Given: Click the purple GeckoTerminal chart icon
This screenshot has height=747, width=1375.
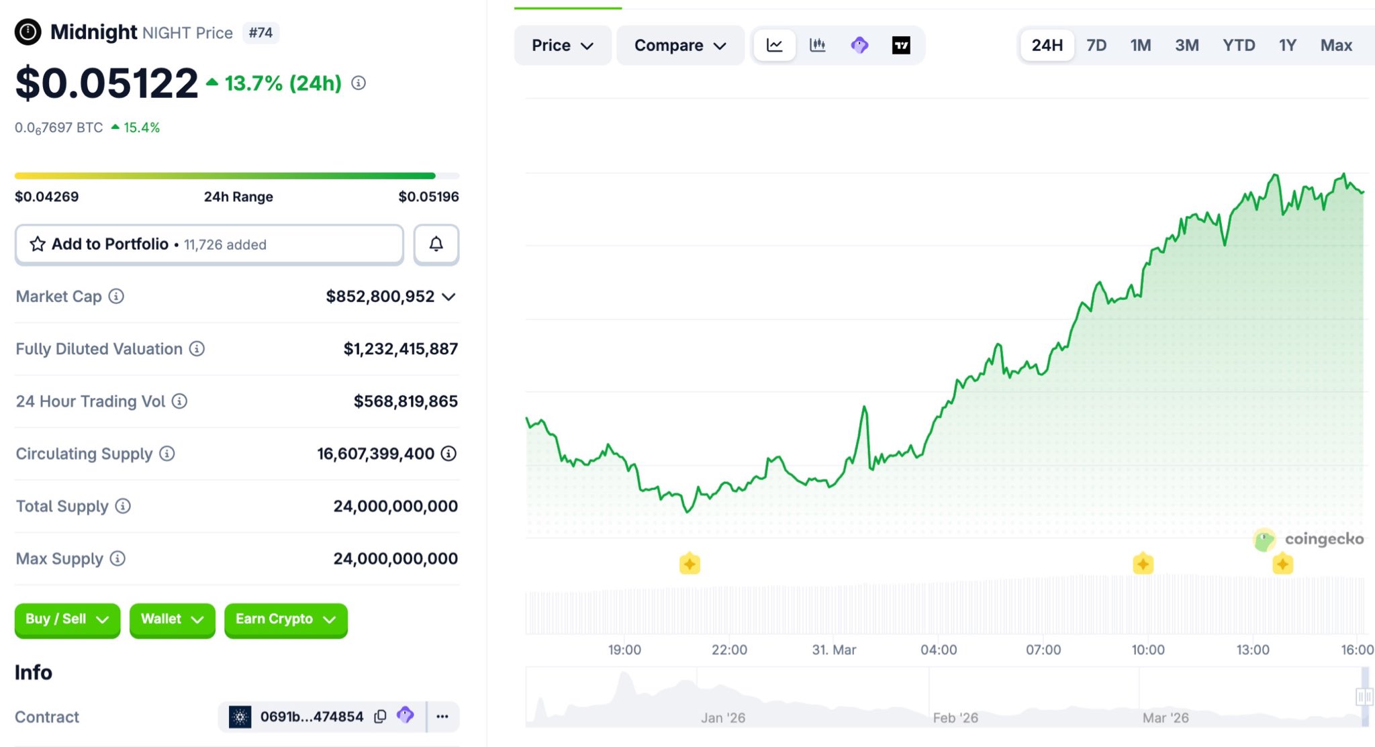Looking at the screenshot, I should coord(859,45).
